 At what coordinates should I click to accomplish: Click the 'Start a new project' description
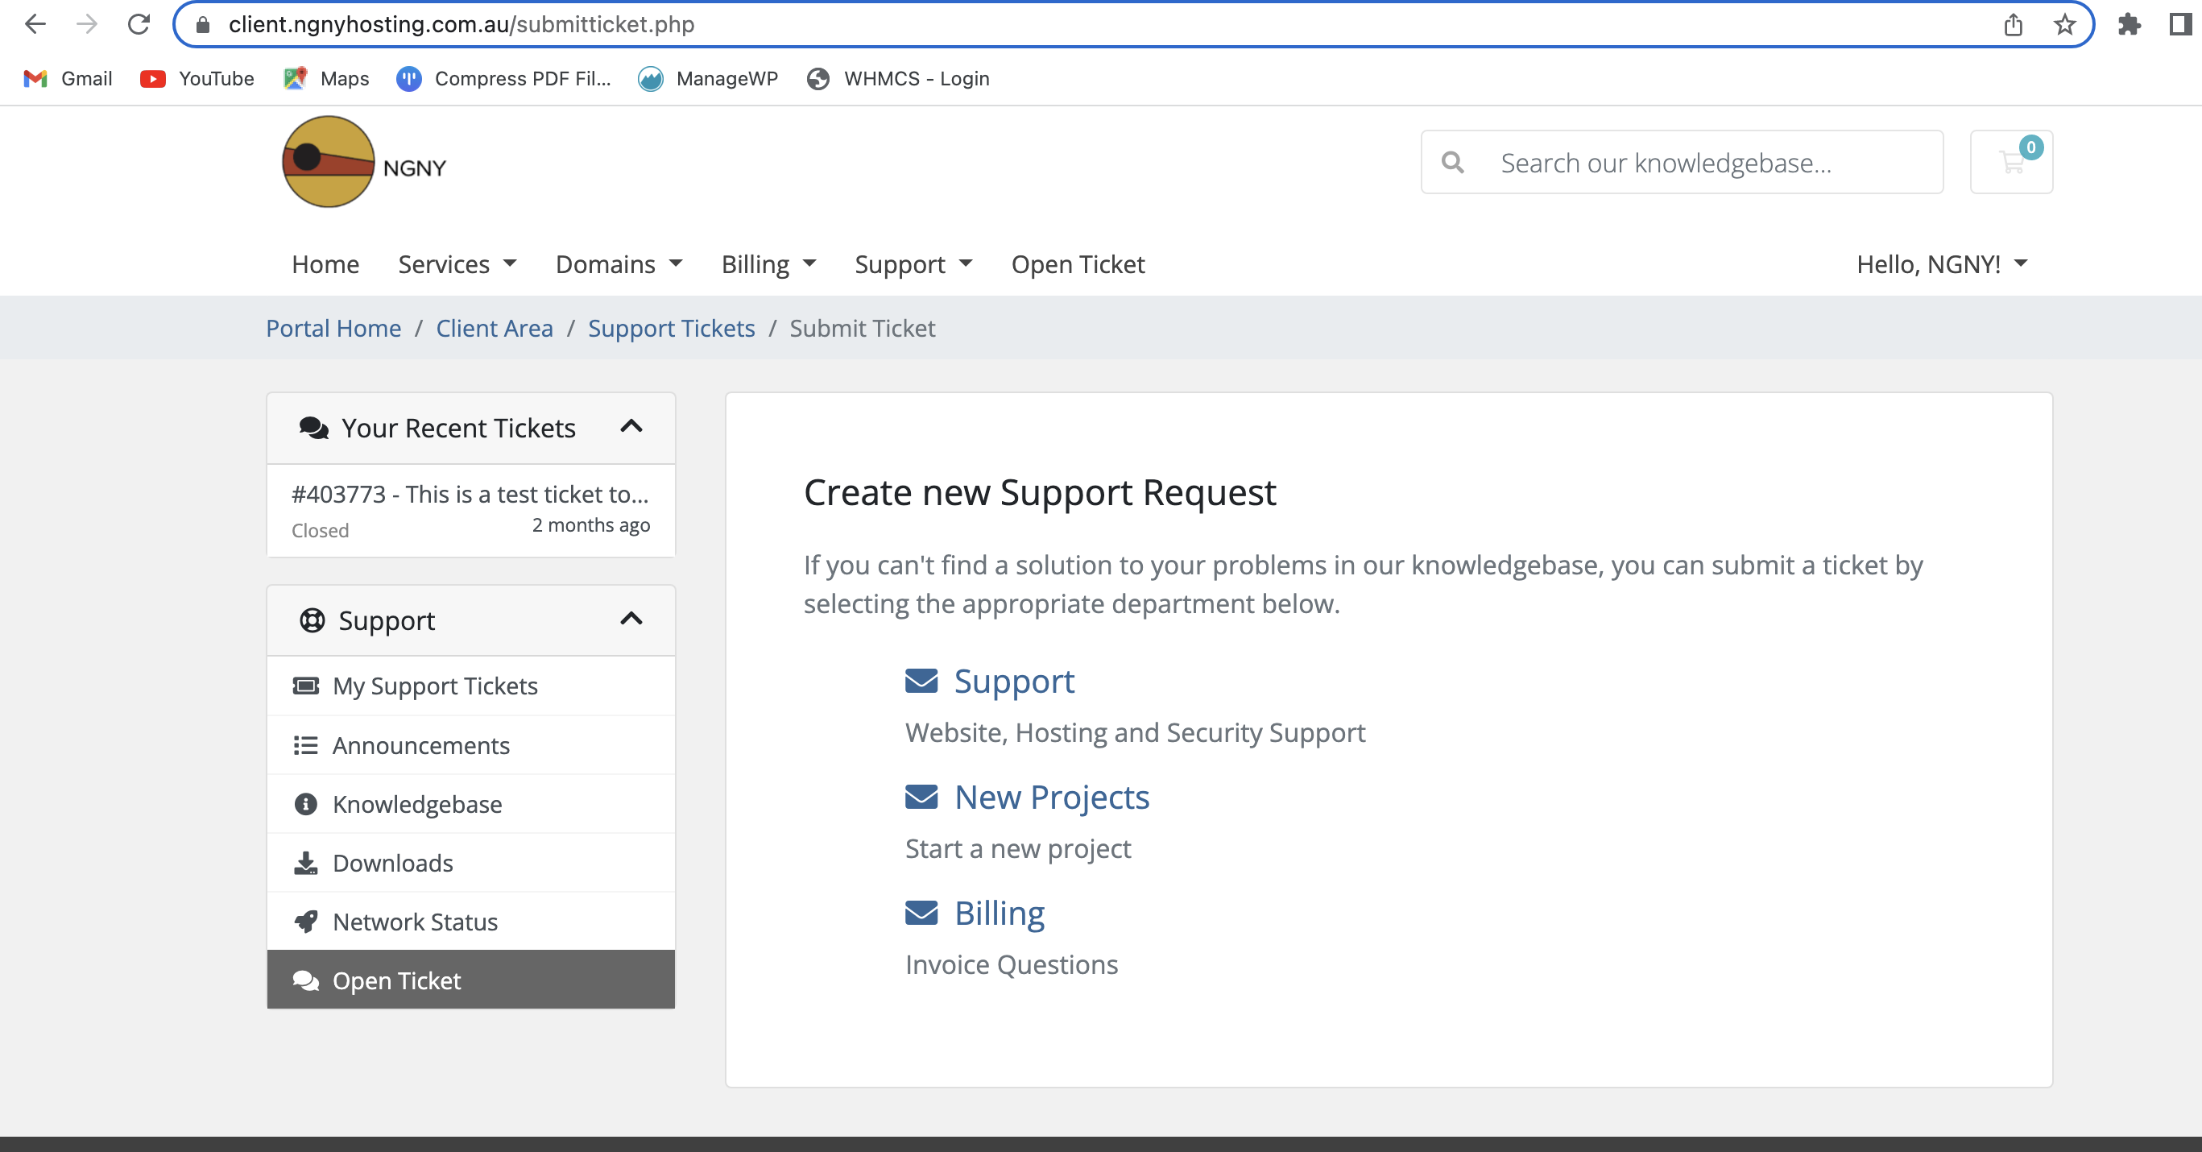point(1018,848)
